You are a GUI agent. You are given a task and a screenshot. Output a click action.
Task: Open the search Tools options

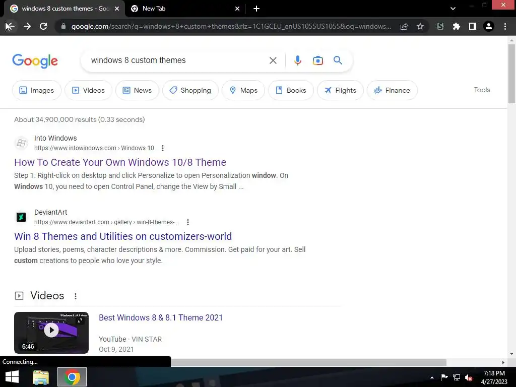(x=482, y=90)
